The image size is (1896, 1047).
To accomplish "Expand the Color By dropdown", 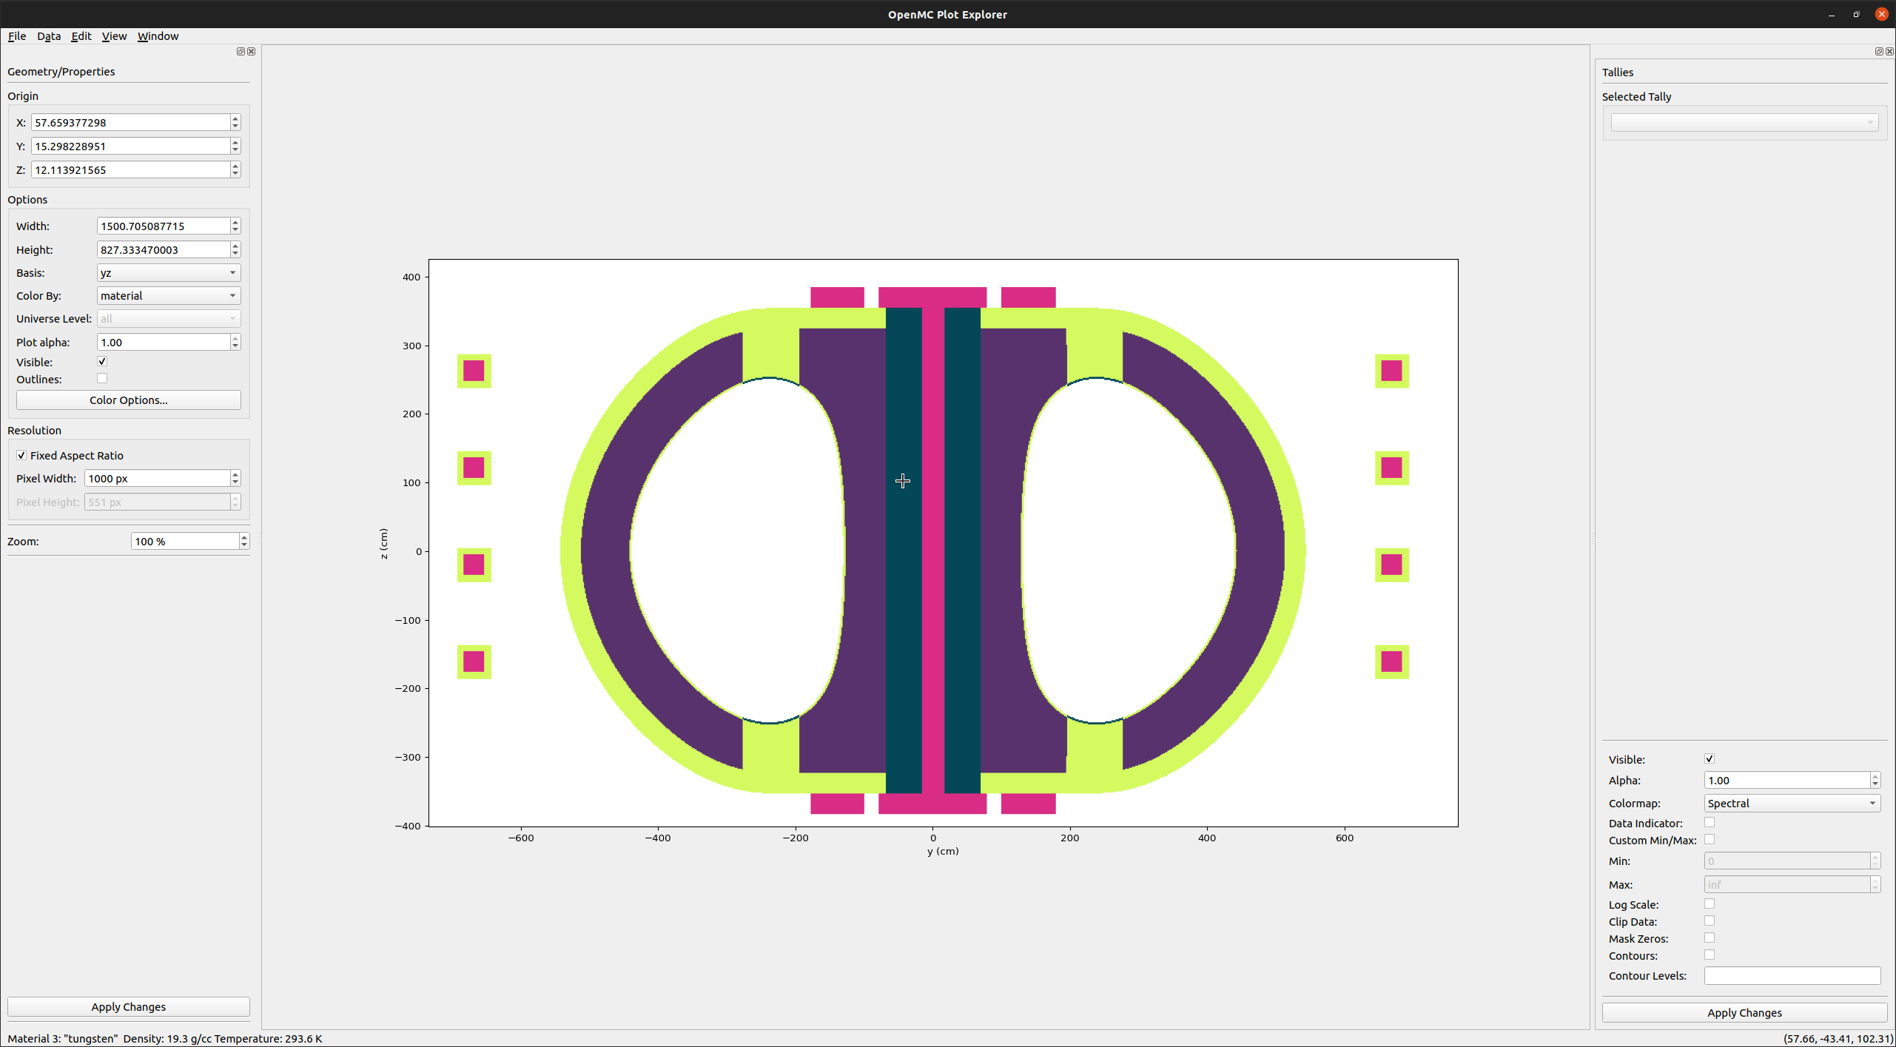I will point(168,295).
